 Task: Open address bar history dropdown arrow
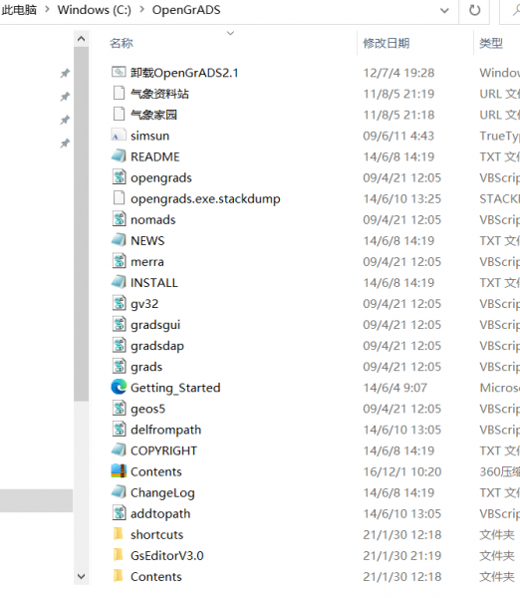click(x=444, y=11)
